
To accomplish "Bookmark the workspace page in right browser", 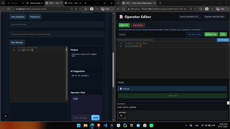I will pyautogui.click(x=195, y=9).
